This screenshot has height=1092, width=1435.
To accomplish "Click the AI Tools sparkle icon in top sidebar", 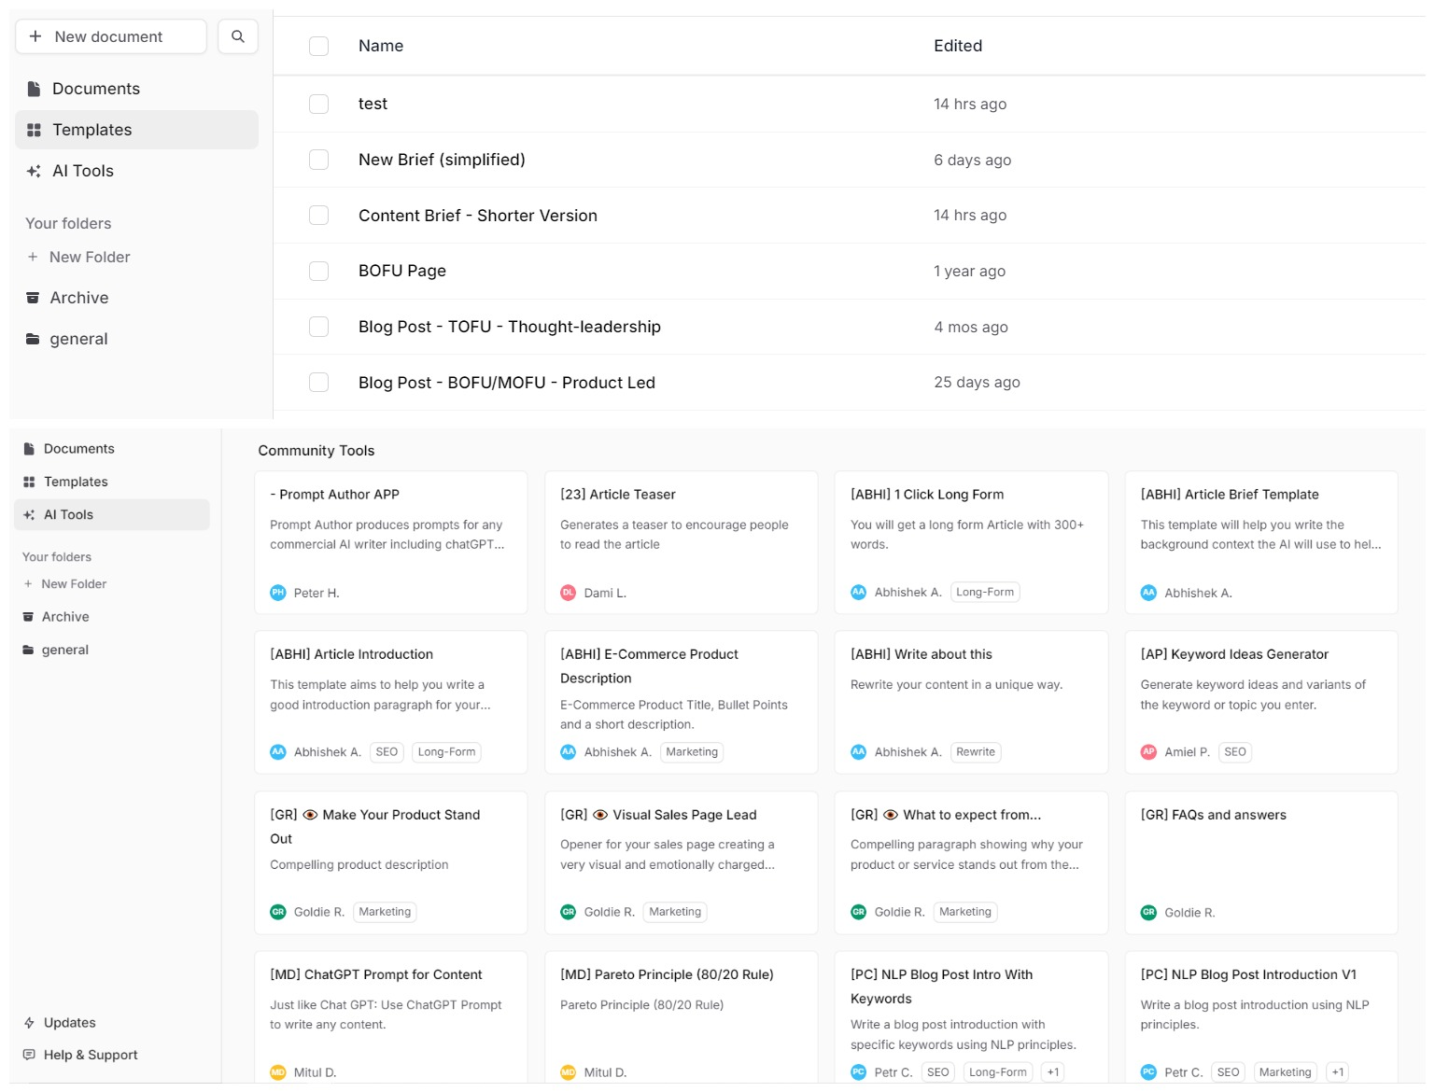I will [34, 171].
